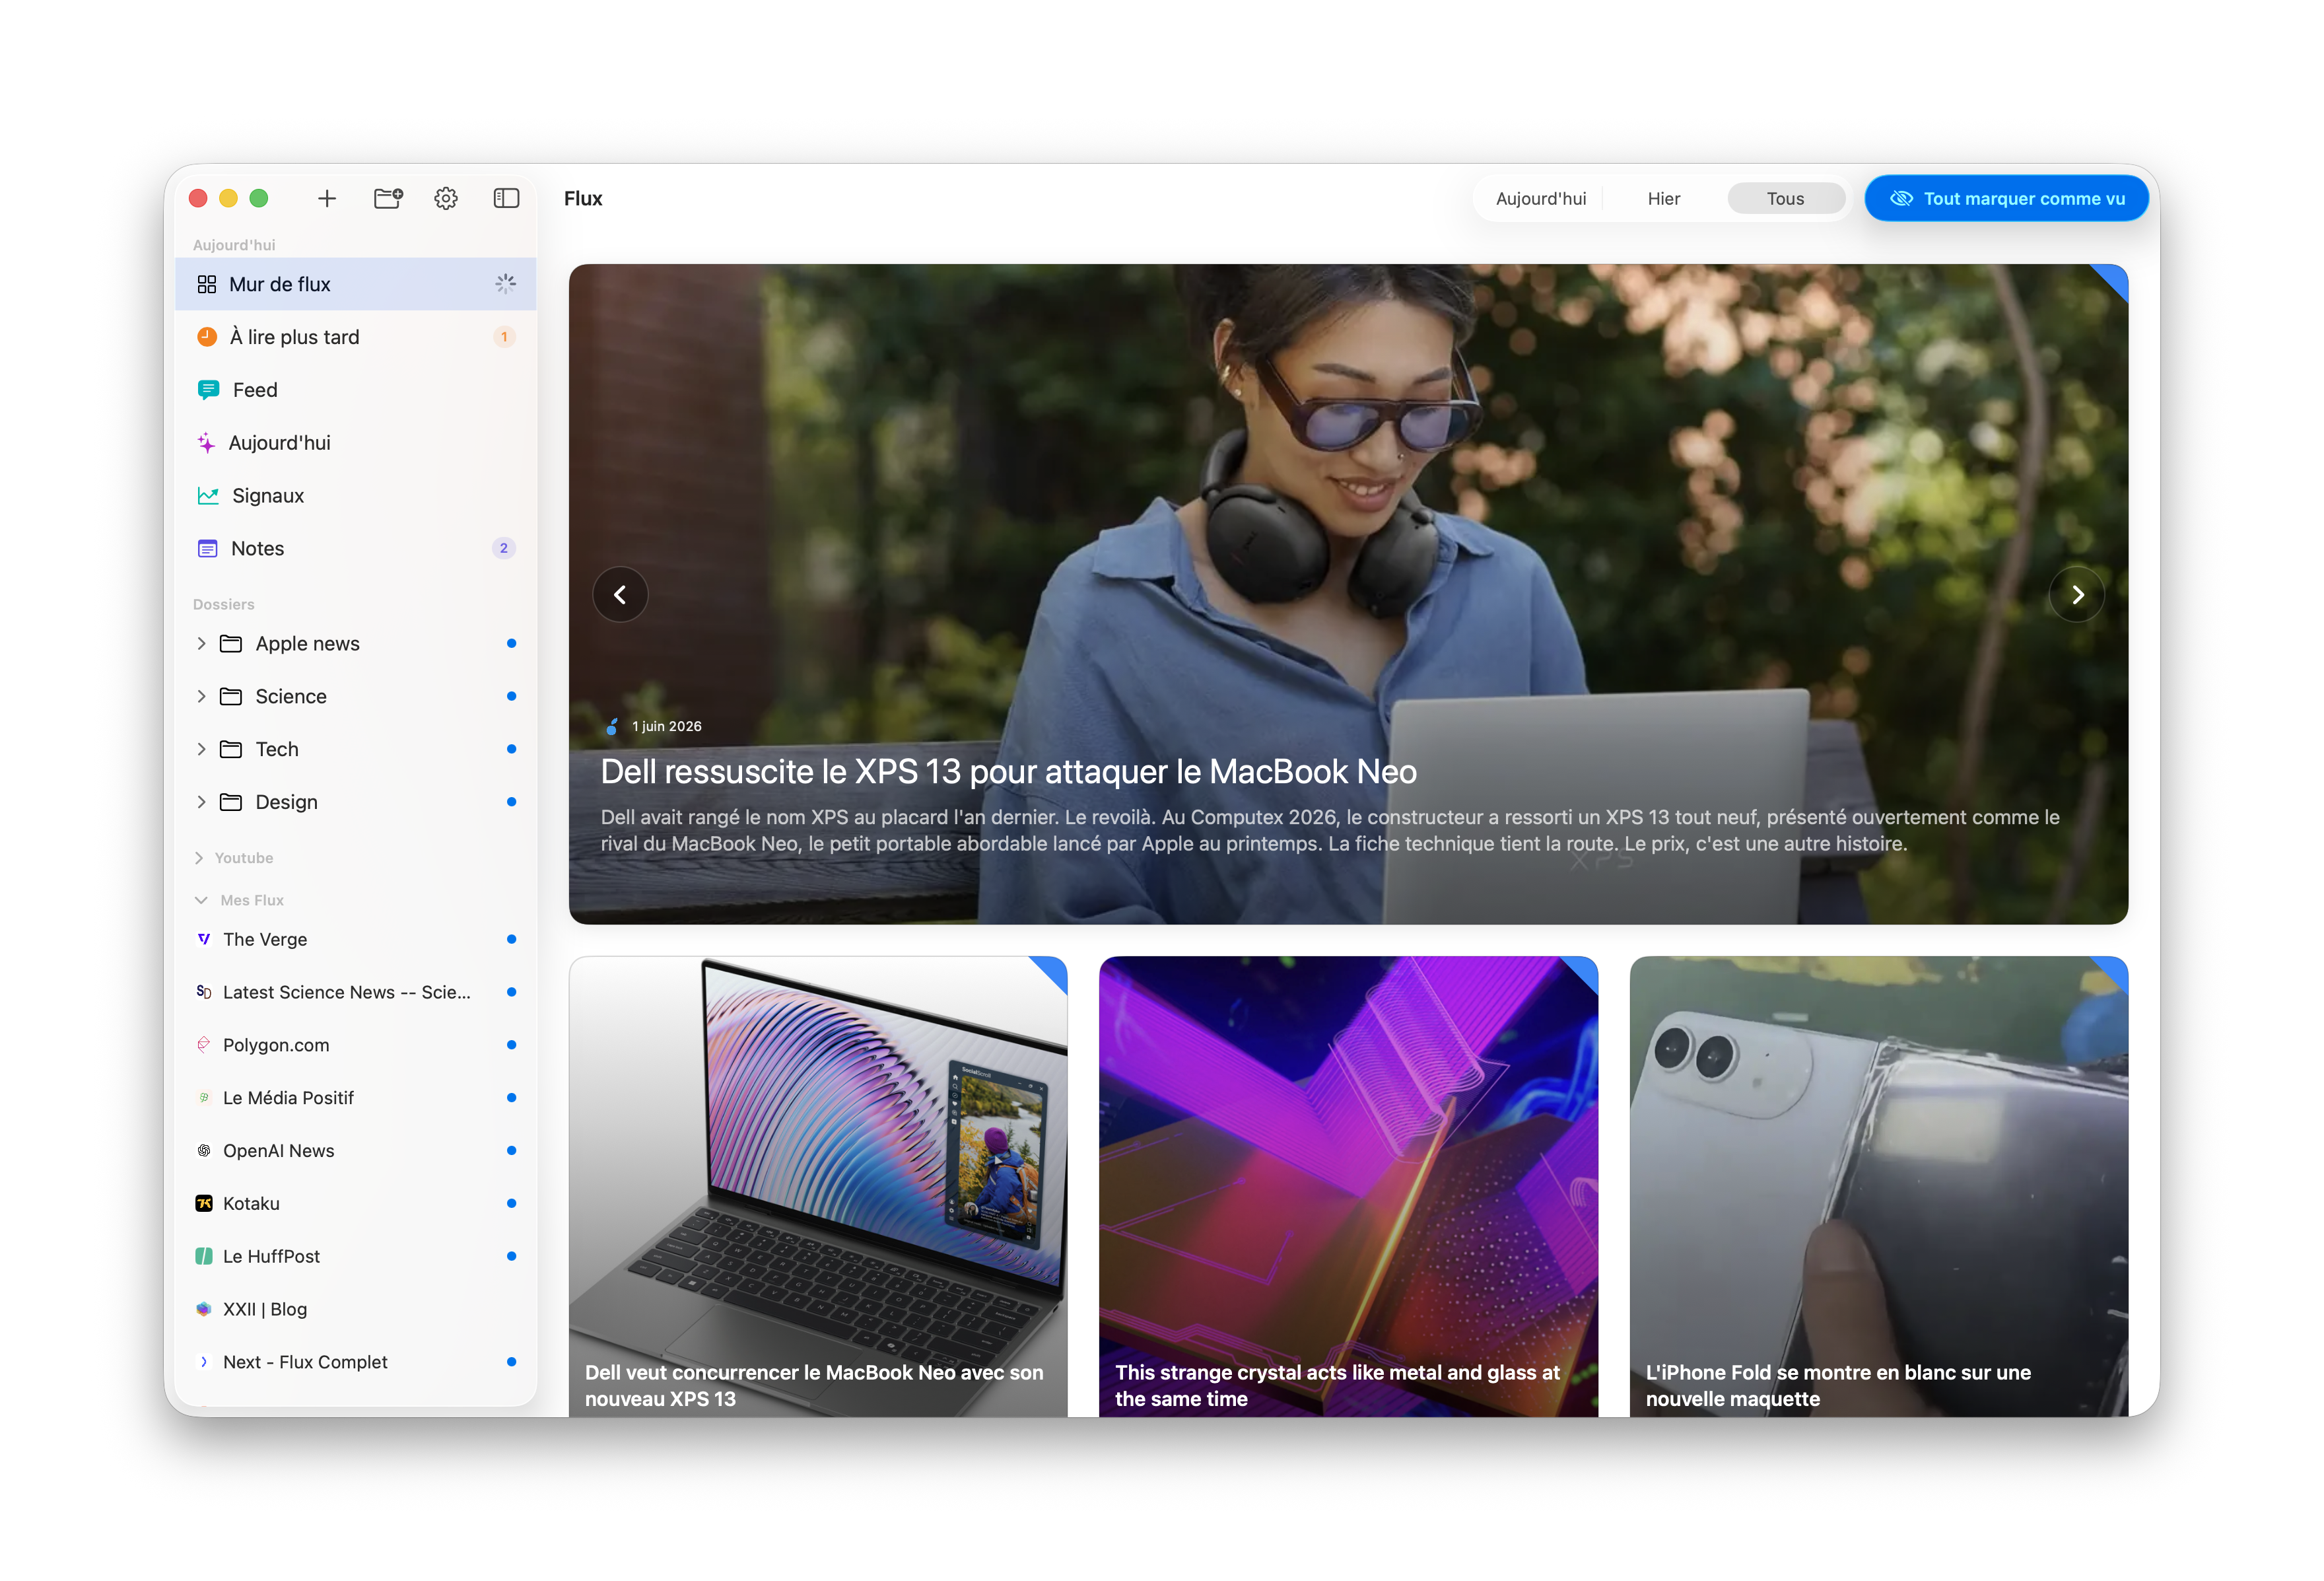Click the Aujourd'hui sparkle icon in sidebar
The image size is (2324, 1581).
206,443
